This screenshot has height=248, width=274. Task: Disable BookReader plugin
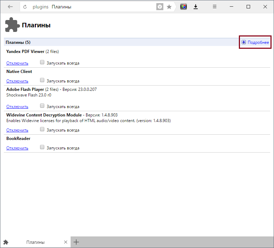pos(17,148)
